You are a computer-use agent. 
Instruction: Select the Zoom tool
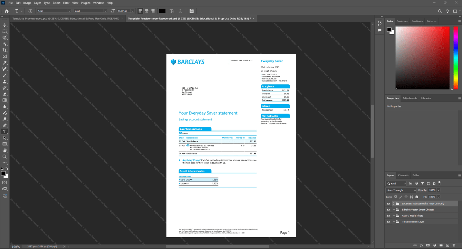point(5,156)
